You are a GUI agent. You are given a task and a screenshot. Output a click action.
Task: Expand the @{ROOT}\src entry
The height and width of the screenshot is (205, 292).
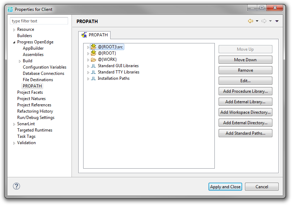(88, 47)
